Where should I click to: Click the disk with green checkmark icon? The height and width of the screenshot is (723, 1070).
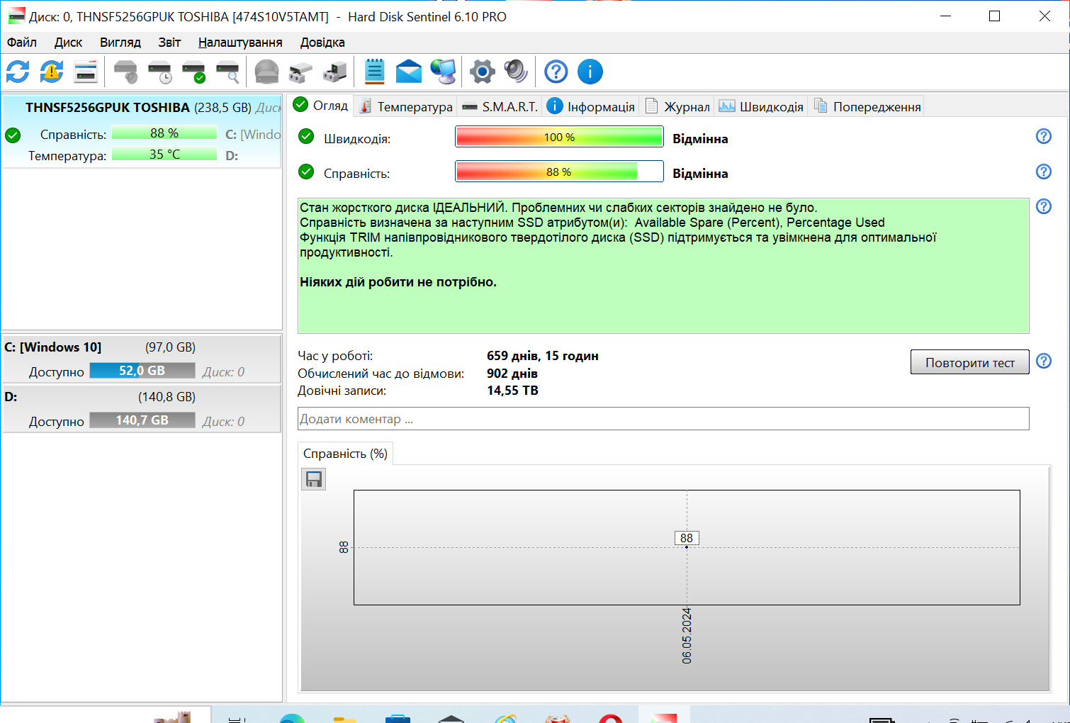193,72
